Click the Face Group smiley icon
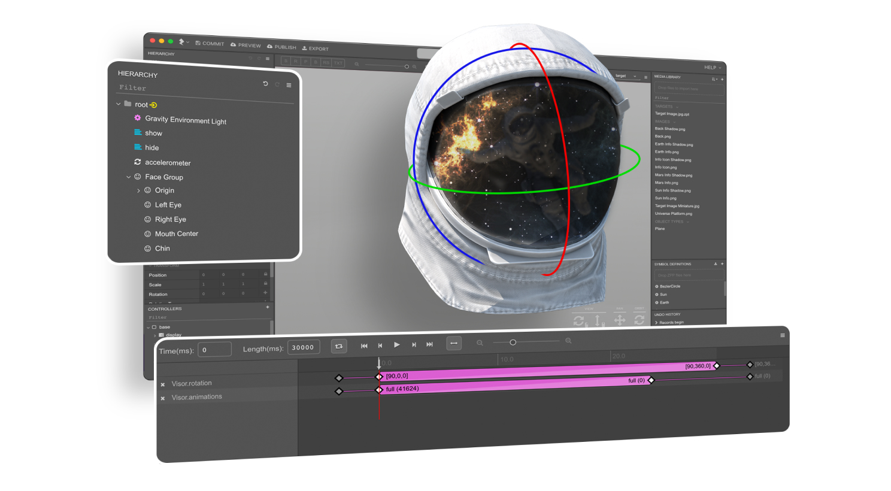The image size is (891, 491). point(137,177)
